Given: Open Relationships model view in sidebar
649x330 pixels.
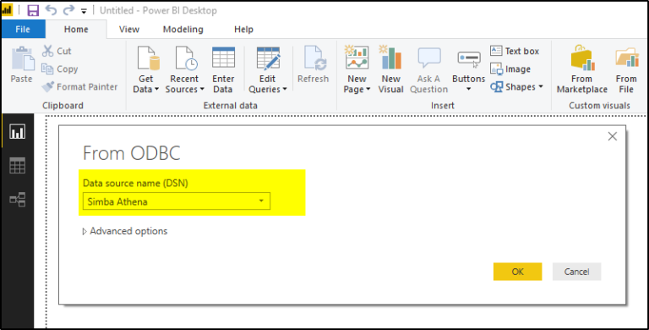Looking at the screenshot, I should tap(18, 200).
